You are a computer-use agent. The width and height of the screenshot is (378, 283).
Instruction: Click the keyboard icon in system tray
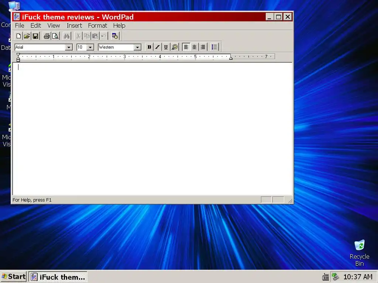coord(326,277)
